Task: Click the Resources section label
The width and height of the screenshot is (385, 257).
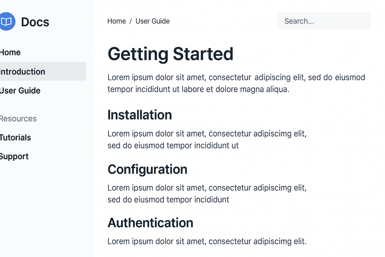Action: point(18,119)
